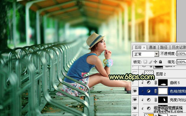Click the 色相/饱和度 adjustment layer icon
186x116 pixels.
pos(149,91)
